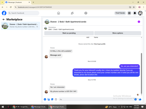
Task: Click the message 'Hi Mila, is this still available?'
Action: [61, 51]
